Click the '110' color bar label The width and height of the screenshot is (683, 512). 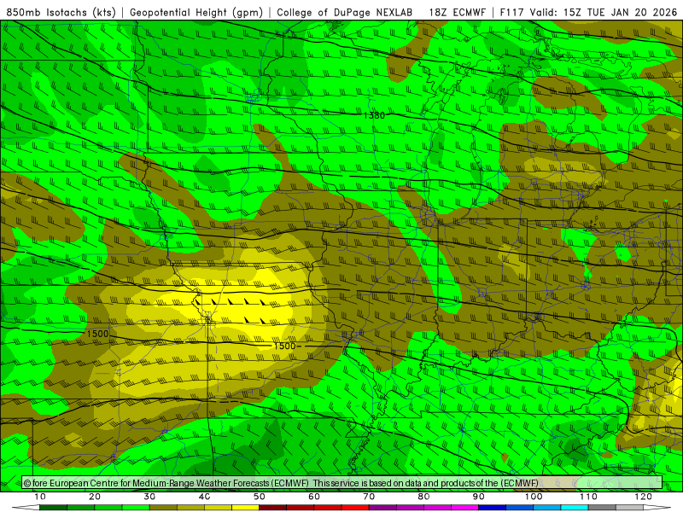pos(588,497)
